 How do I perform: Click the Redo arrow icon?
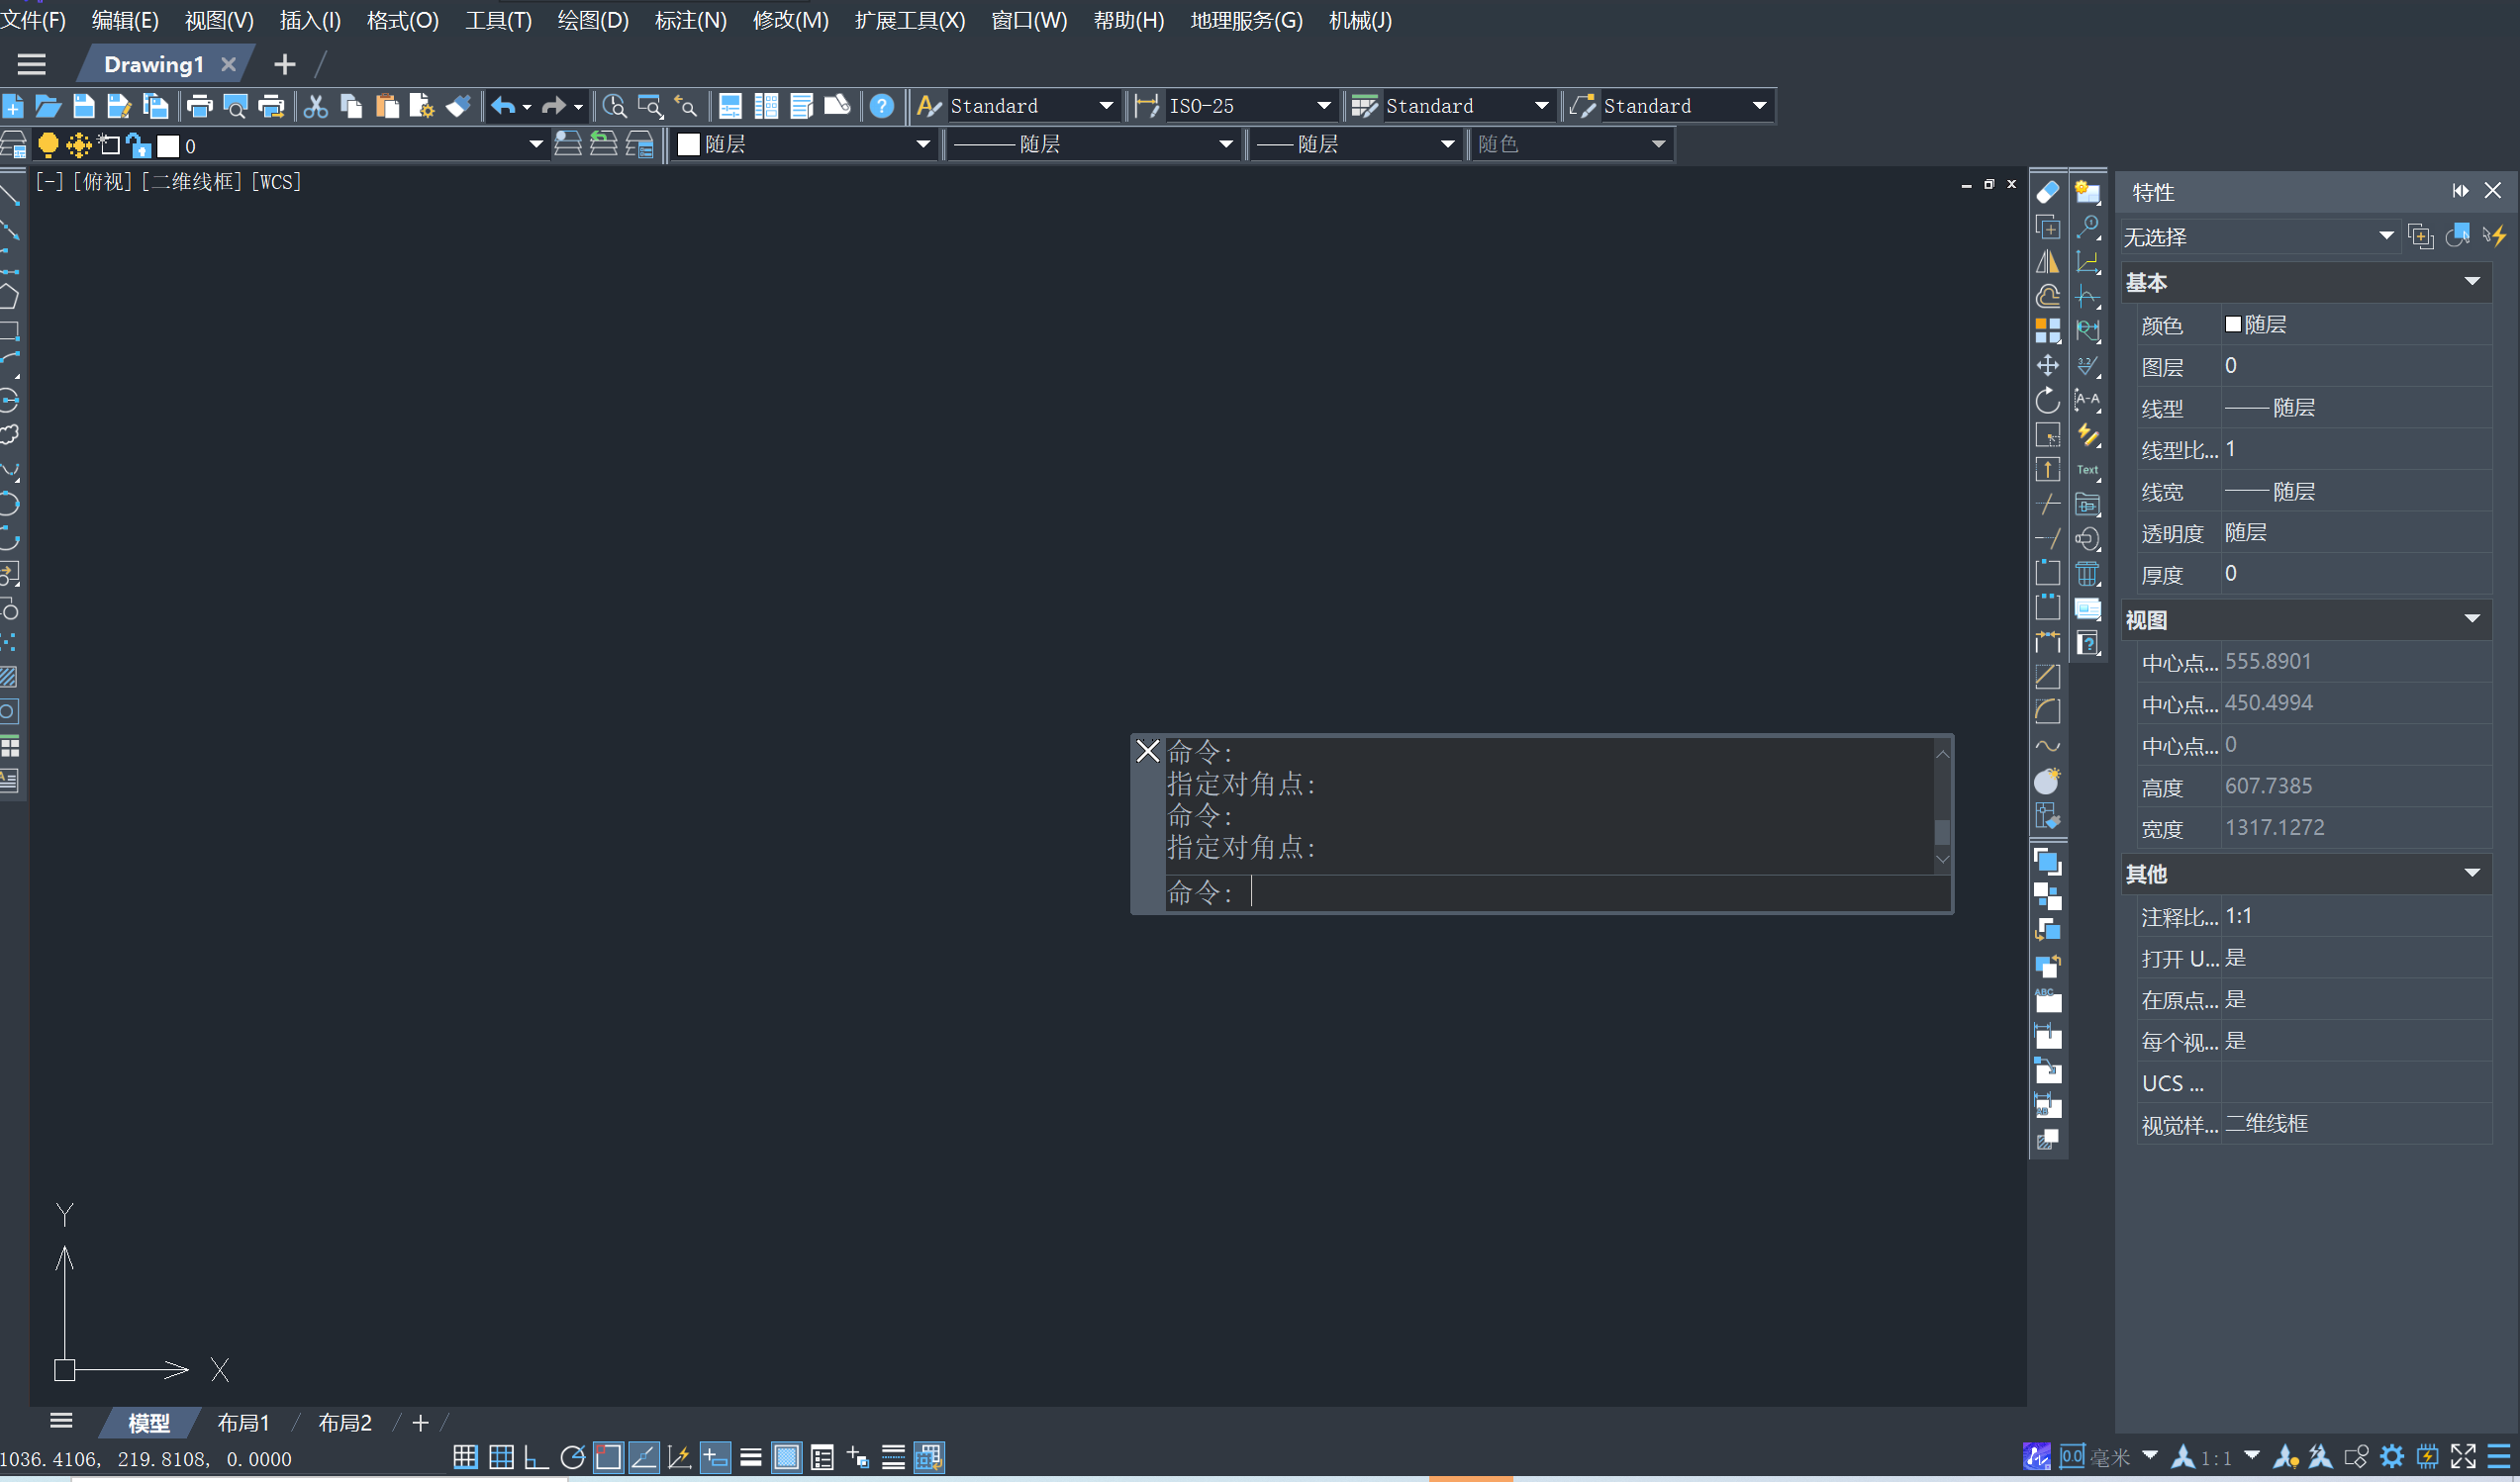click(x=553, y=106)
